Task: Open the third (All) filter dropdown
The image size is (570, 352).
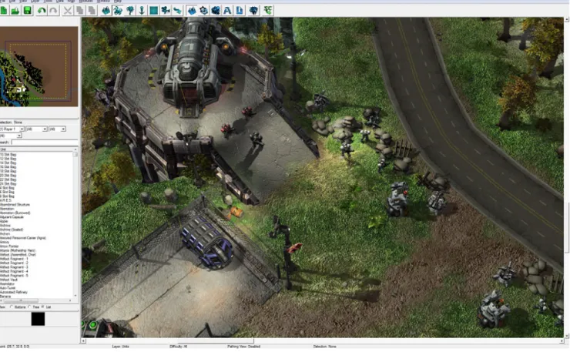Action: pyautogui.click(x=57, y=129)
